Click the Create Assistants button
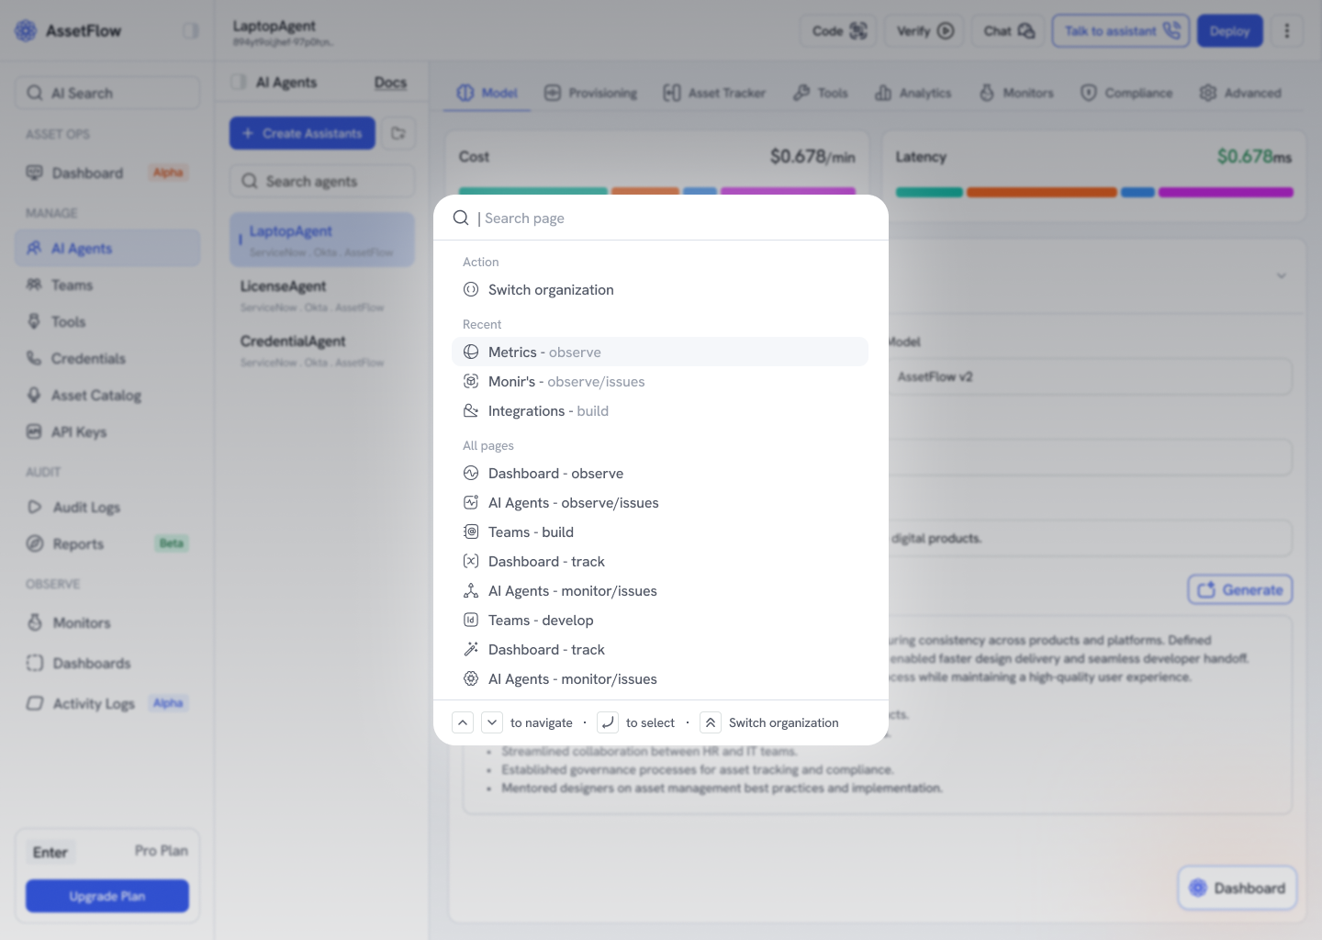 tap(302, 133)
